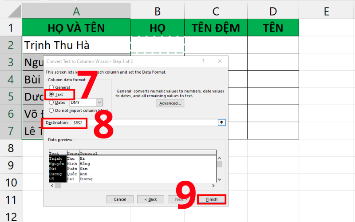Select the Date radio button
Viewport: 355px width, 222px height.
(x=51, y=103)
